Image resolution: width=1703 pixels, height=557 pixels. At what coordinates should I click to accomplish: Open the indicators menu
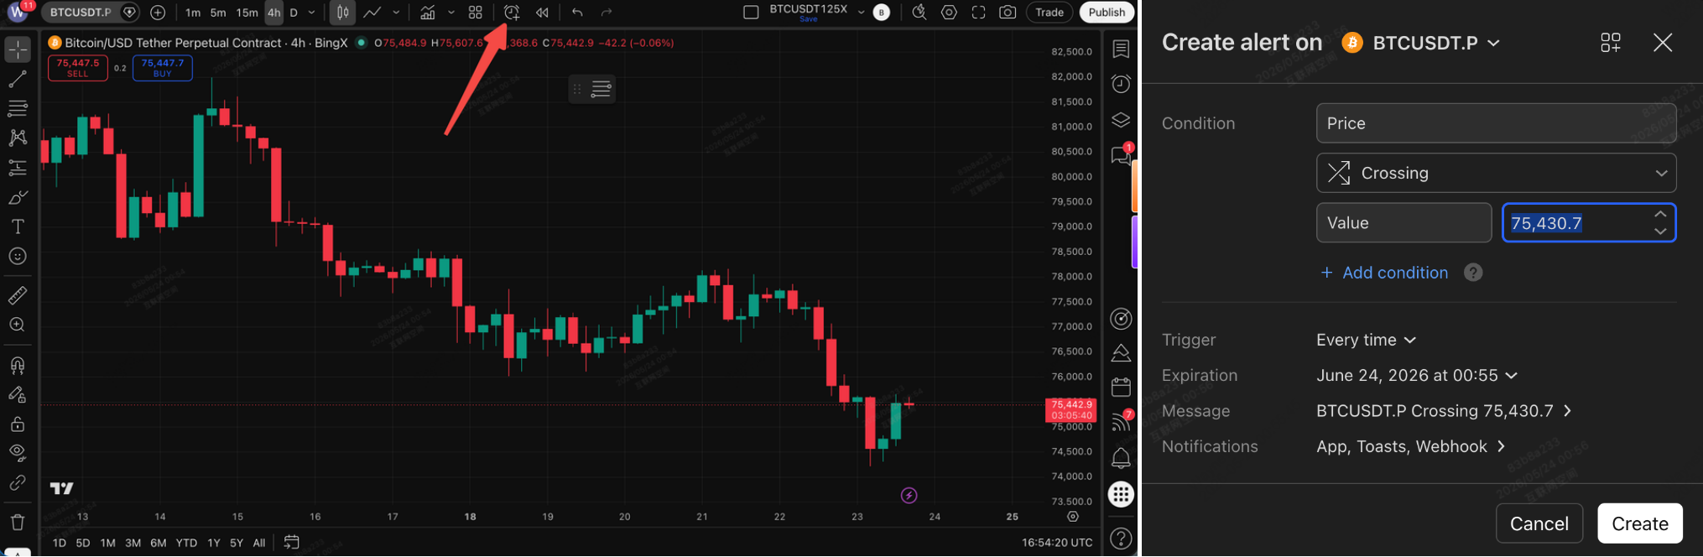click(428, 13)
